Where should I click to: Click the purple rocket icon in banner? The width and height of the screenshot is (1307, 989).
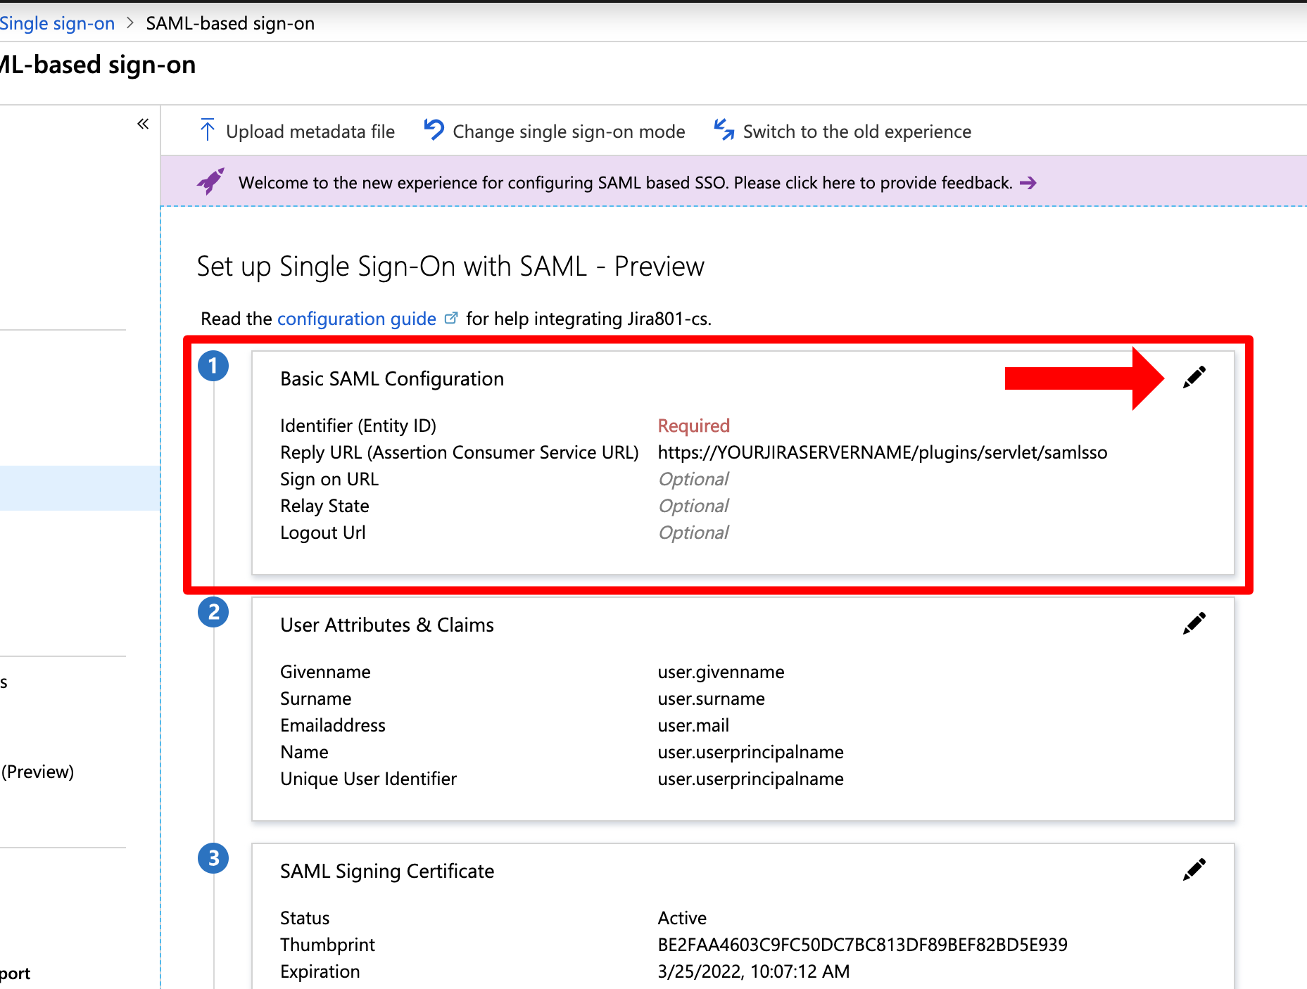pyautogui.click(x=211, y=181)
